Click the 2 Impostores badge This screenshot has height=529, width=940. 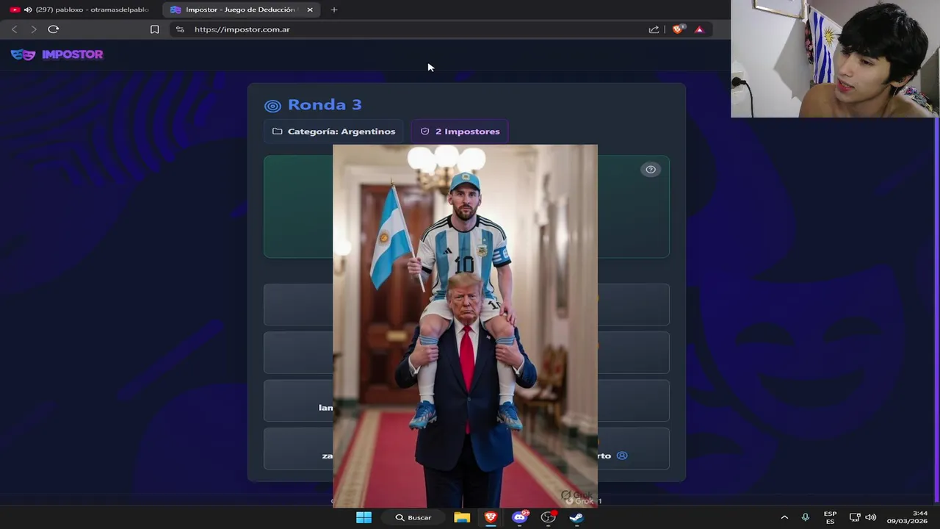[460, 132]
